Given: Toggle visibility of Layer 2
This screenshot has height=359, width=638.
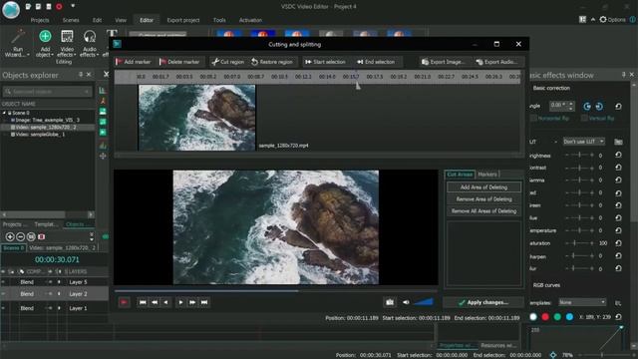Looking at the screenshot, I should 4,294.
